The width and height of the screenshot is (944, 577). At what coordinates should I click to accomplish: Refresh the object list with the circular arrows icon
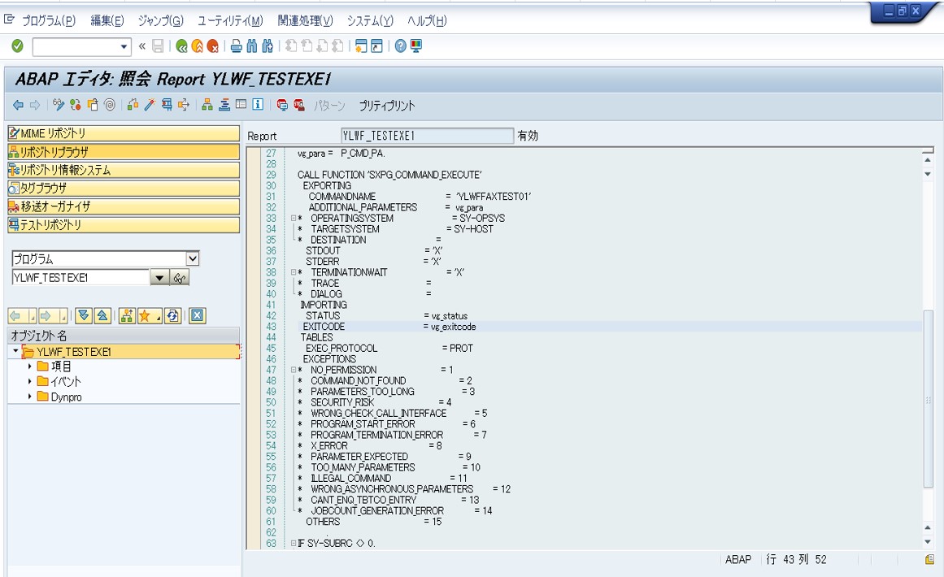[172, 315]
